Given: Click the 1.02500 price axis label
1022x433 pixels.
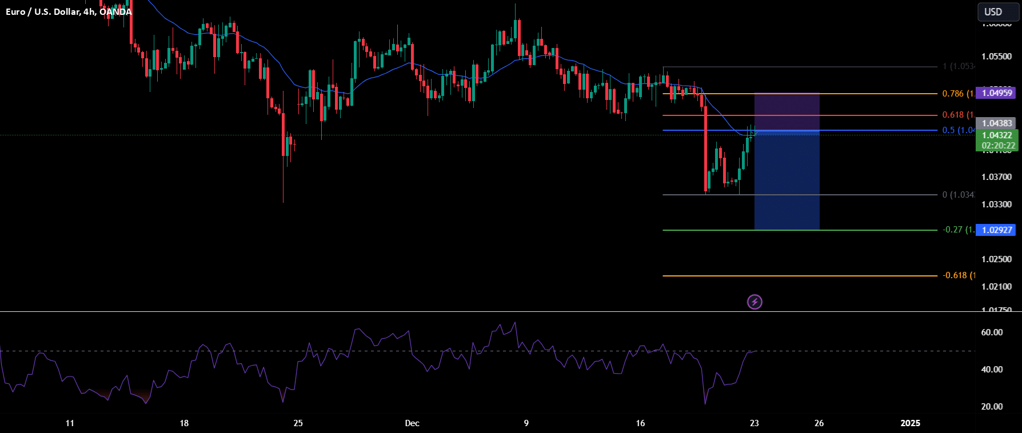Looking at the screenshot, I should pyautogui.click(x=996, y=259).
